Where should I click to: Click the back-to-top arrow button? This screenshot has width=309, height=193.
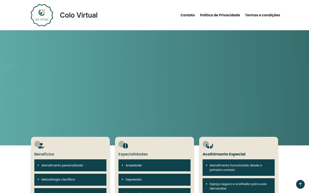(x=300, y=184)
